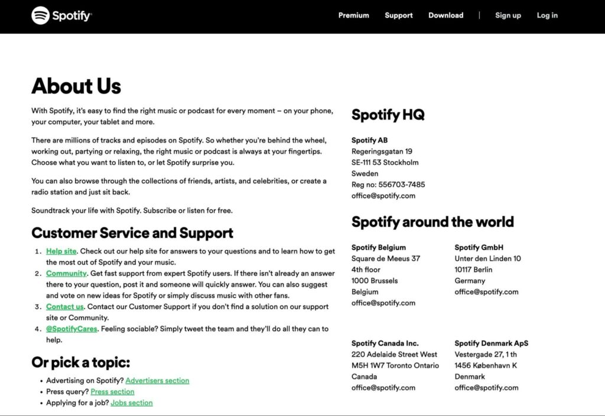
Task: Click the 'Or pick a topic:' heading
Action: [x=80, y=362]
